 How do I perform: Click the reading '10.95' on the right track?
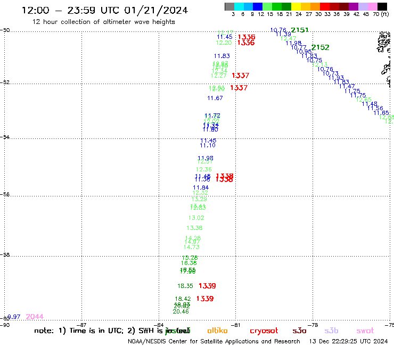[304, 52]
